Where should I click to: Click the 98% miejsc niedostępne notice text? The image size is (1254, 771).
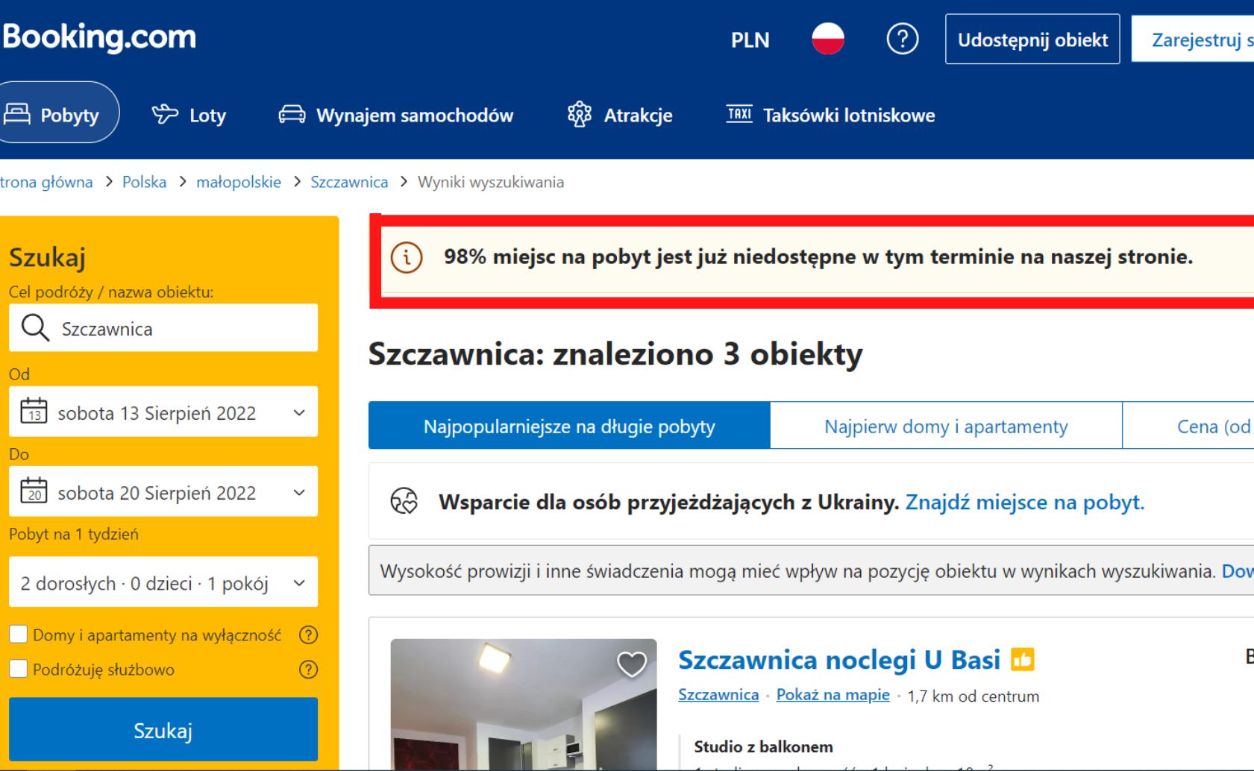(818, 257)
